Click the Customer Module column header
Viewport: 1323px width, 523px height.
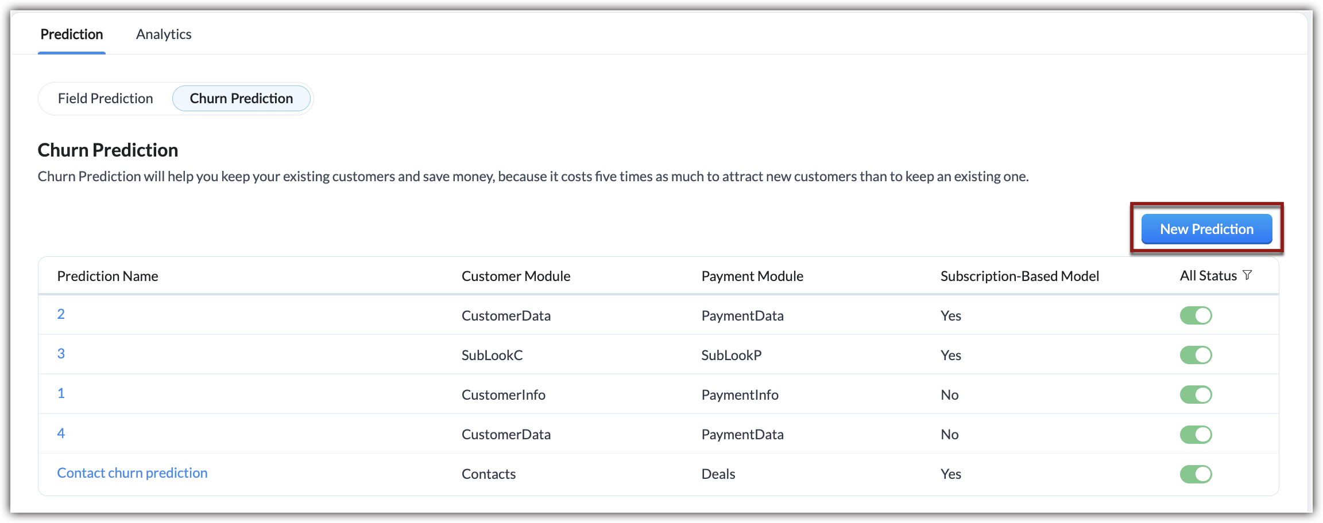[516, 276]
